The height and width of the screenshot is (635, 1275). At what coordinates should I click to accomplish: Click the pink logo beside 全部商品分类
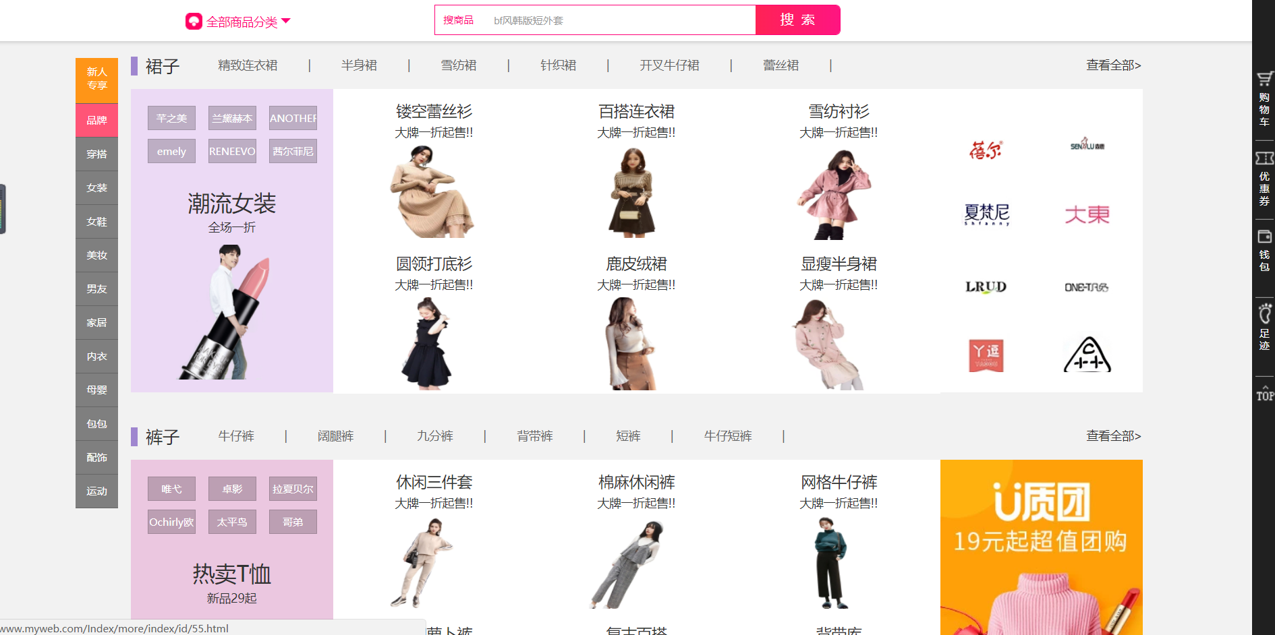click(194, 22)
